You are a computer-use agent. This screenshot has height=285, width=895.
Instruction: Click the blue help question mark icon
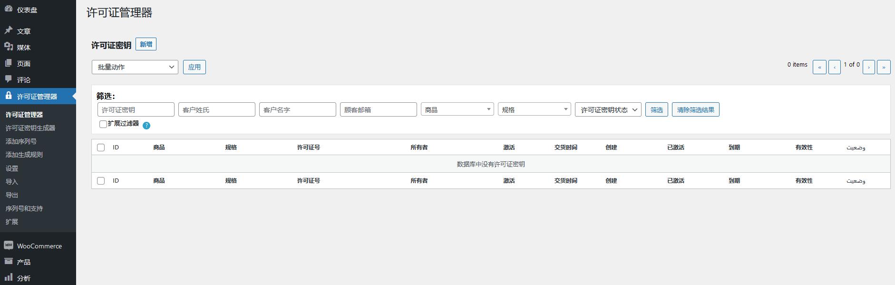click(x=146, y=126)
